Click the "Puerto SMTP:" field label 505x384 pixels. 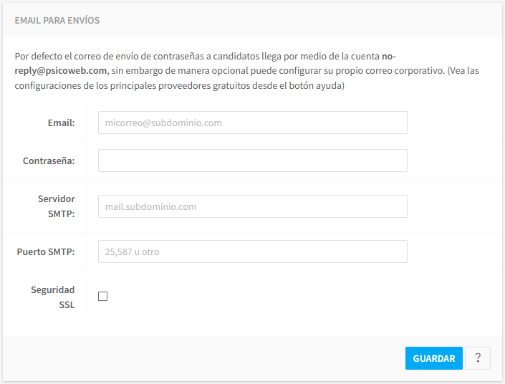[x=46, y=251]
